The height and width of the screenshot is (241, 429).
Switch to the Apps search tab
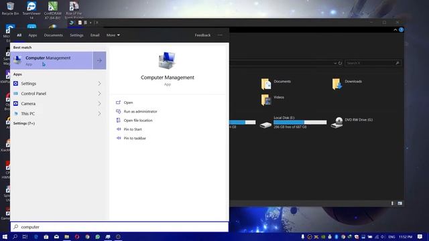33,35
